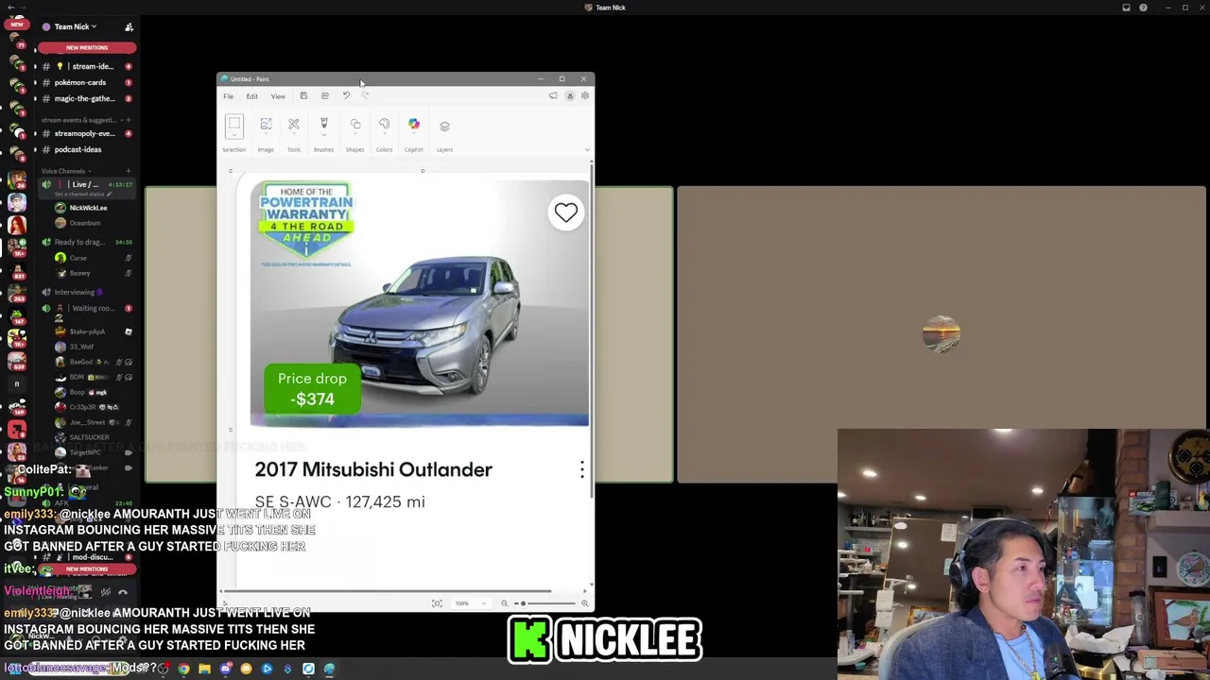Image resolution: width=1210 pixels, height=680 pixels.
Task: Click the 2017 Mitsubishi Outlander title
Action: [373, 469]
